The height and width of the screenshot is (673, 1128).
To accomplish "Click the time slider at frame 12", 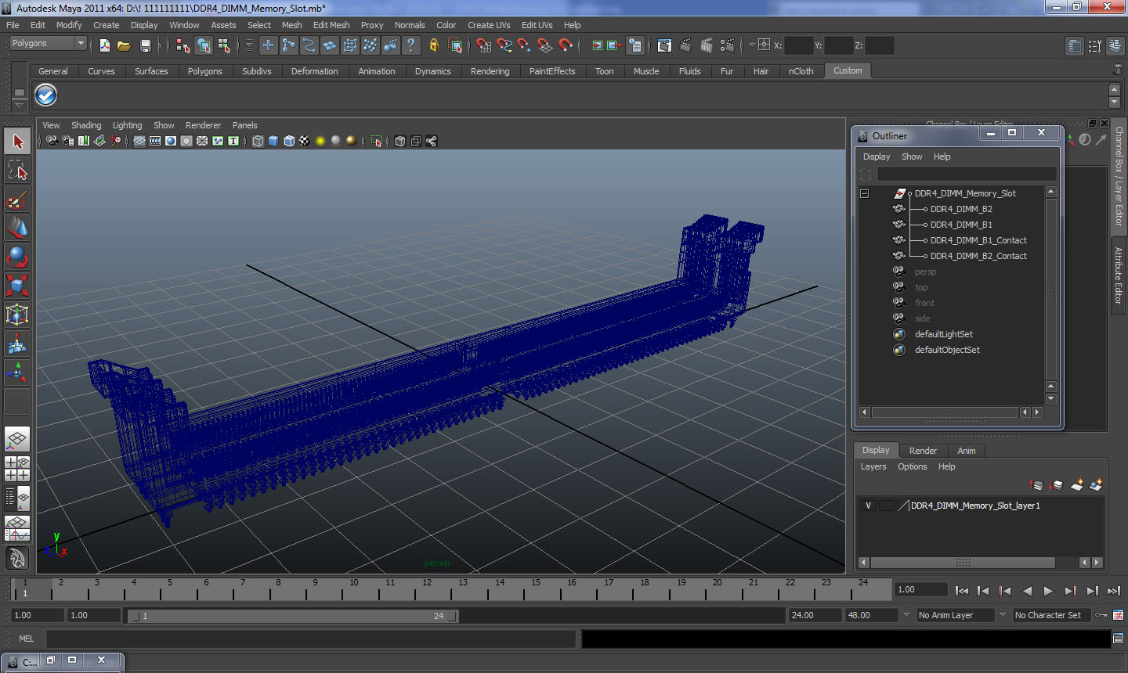I will click(x=426, y=589).
